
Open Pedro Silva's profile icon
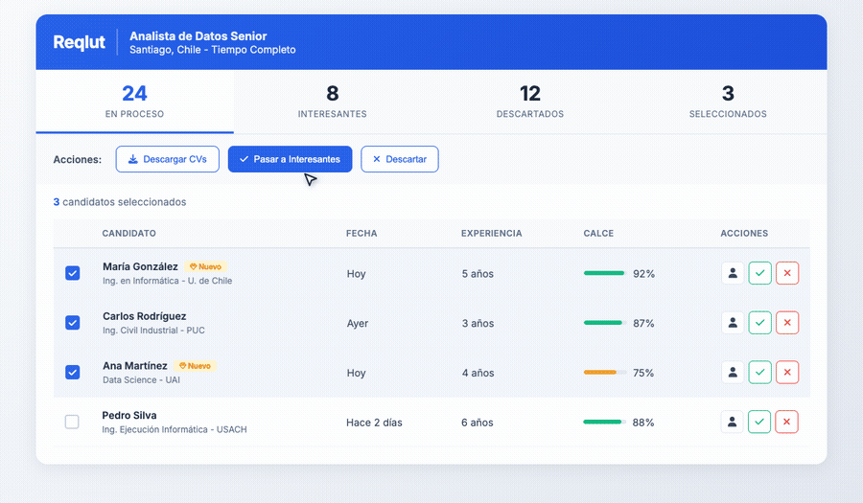coord(733,422)
